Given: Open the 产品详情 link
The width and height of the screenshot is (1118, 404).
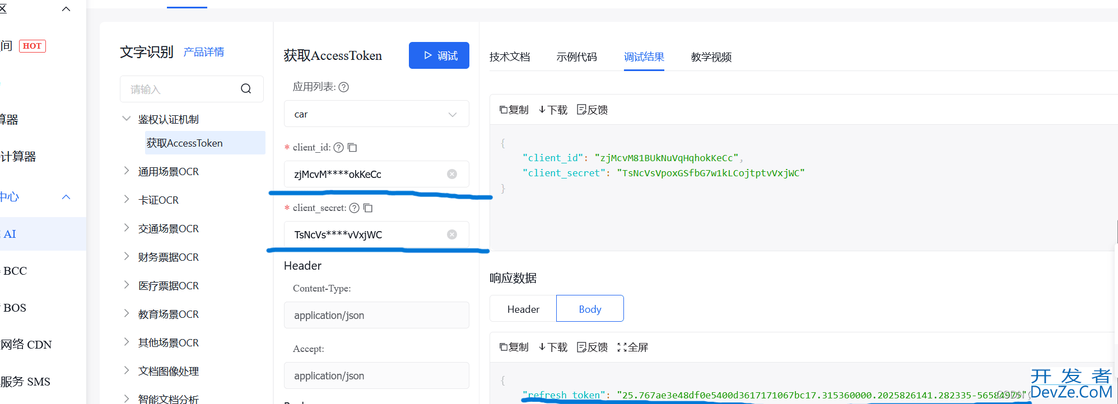Looking at the screenshot, I should point(204,52).
